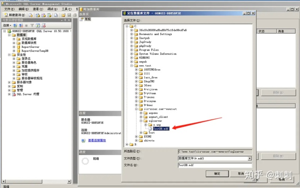Open the 工具 menu
The height and width of the screenshot is (188, 300).
click(67, 9)
